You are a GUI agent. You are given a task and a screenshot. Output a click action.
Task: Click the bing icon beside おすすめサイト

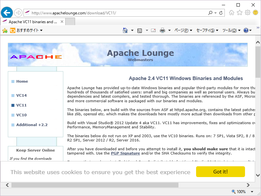click(x=13, y=30)
